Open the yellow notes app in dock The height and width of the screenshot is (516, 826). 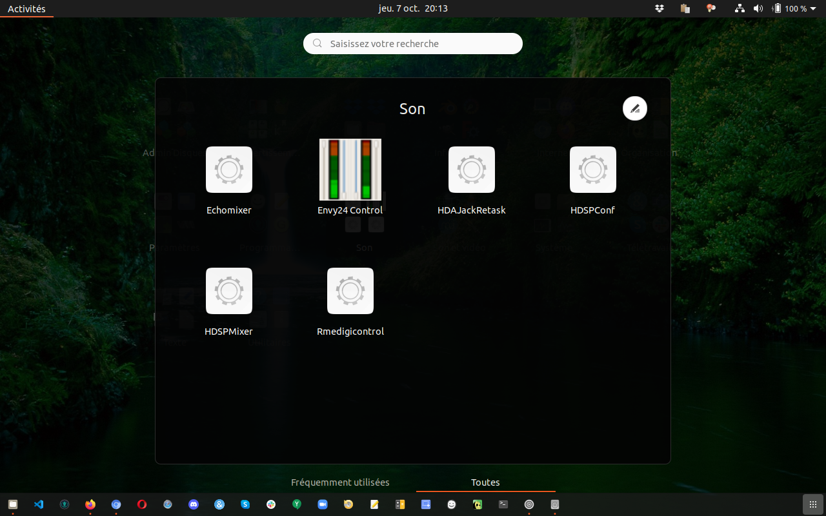point(374,504)
